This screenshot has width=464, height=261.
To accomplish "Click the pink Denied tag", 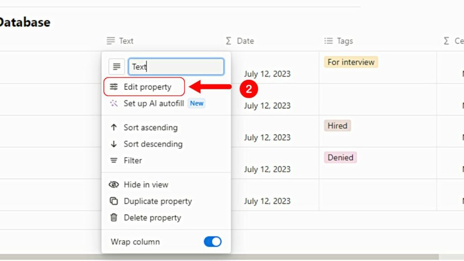I will tap(340, 157).
